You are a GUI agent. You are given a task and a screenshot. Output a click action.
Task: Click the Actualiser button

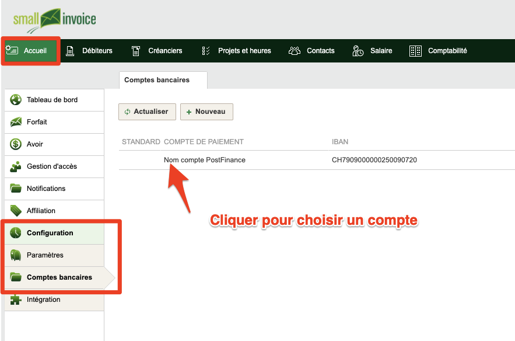click(147, 112)
